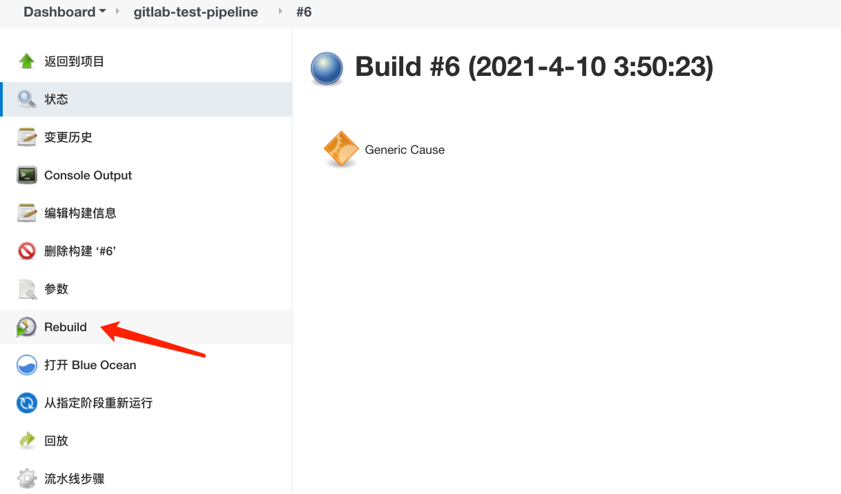Expand the Dashboard breadcrumb dropdown arrow

point(103,12)
